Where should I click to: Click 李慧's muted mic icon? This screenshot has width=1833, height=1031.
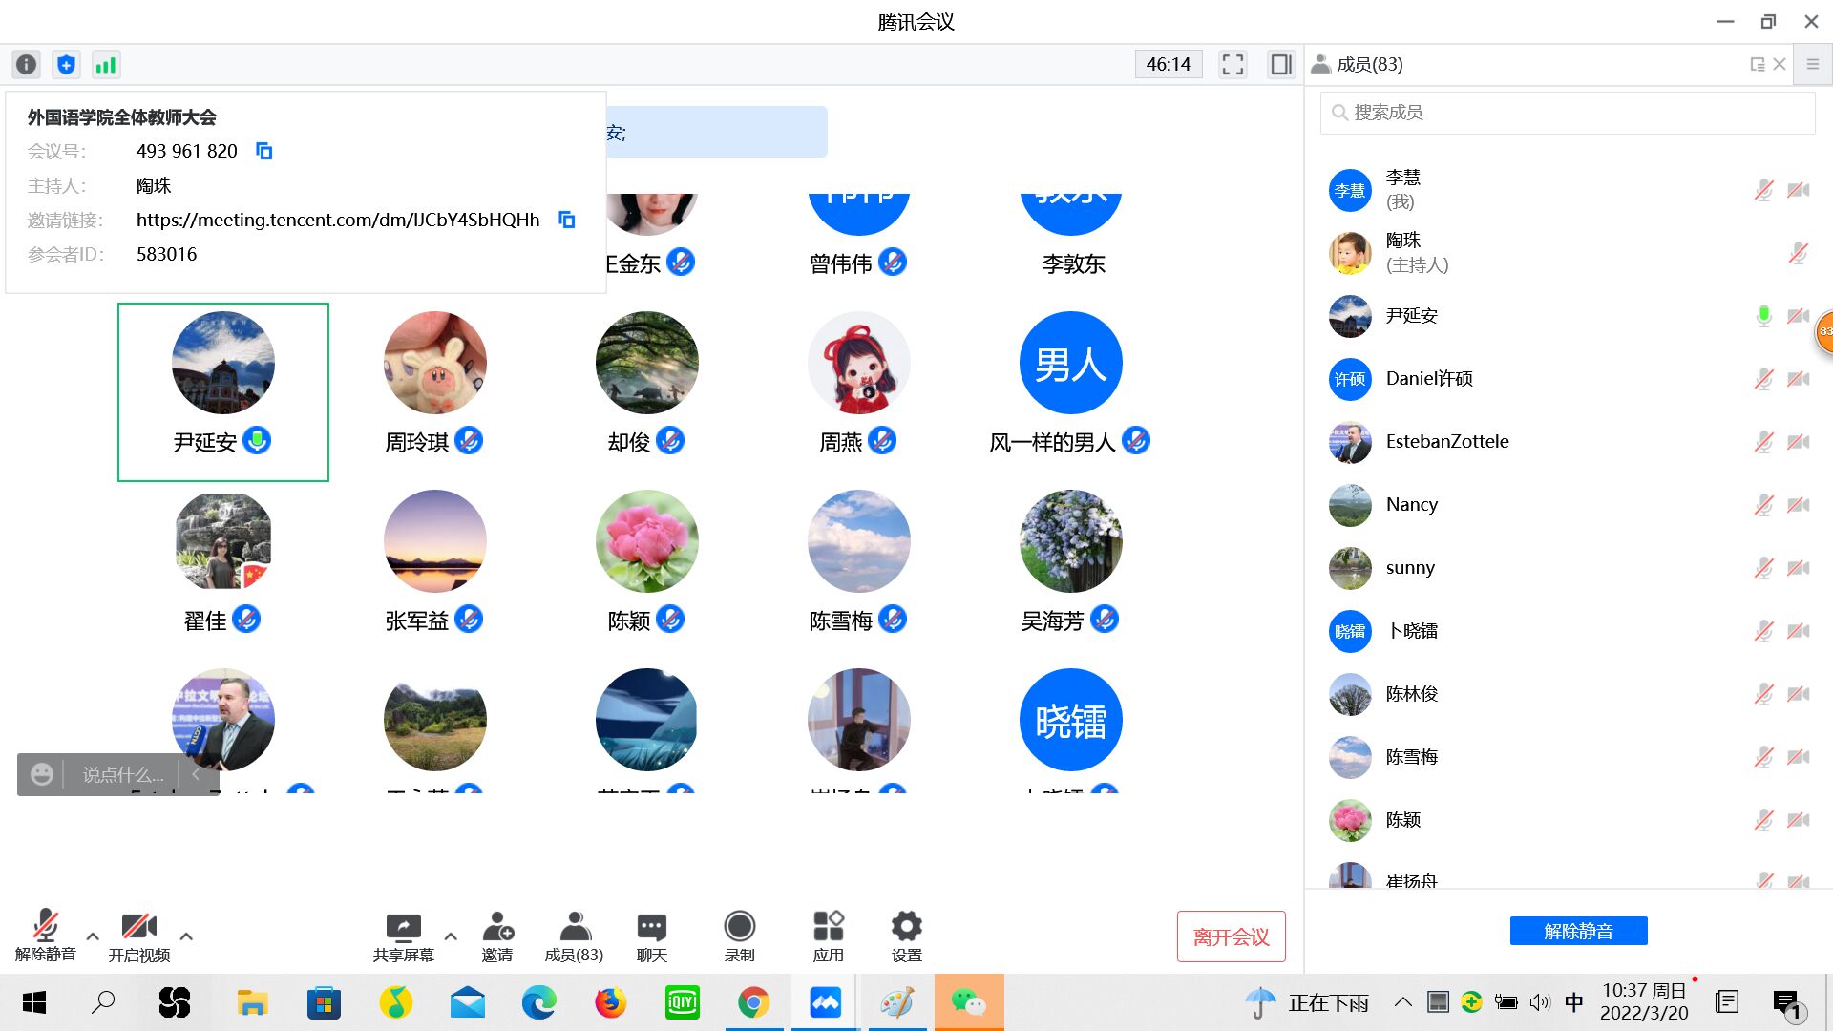1763,190
